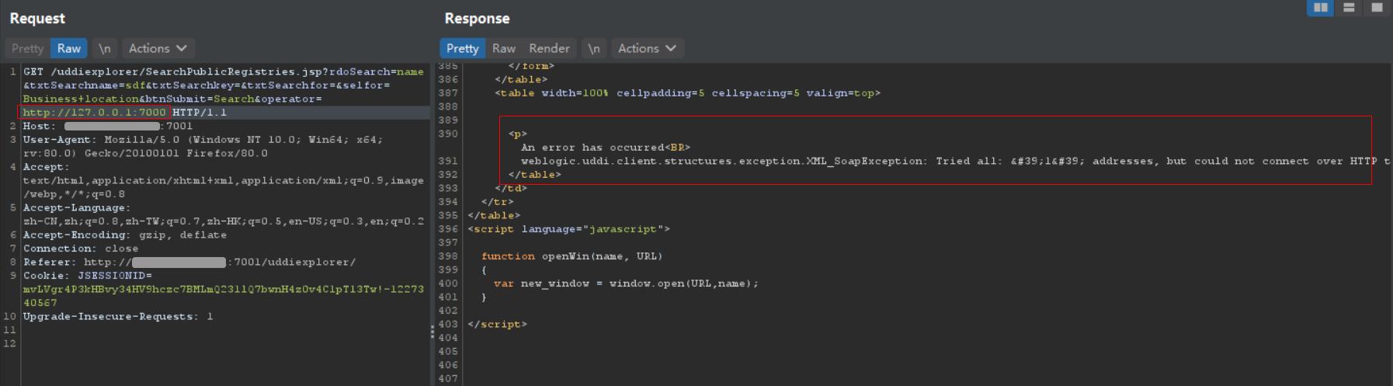Switch Response view to Raw tab

coord(503,48)
